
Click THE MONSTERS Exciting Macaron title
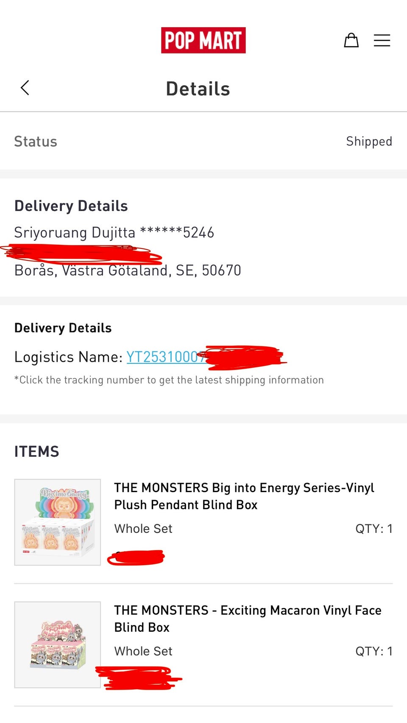pyautogui.click(x=248, y=619)
